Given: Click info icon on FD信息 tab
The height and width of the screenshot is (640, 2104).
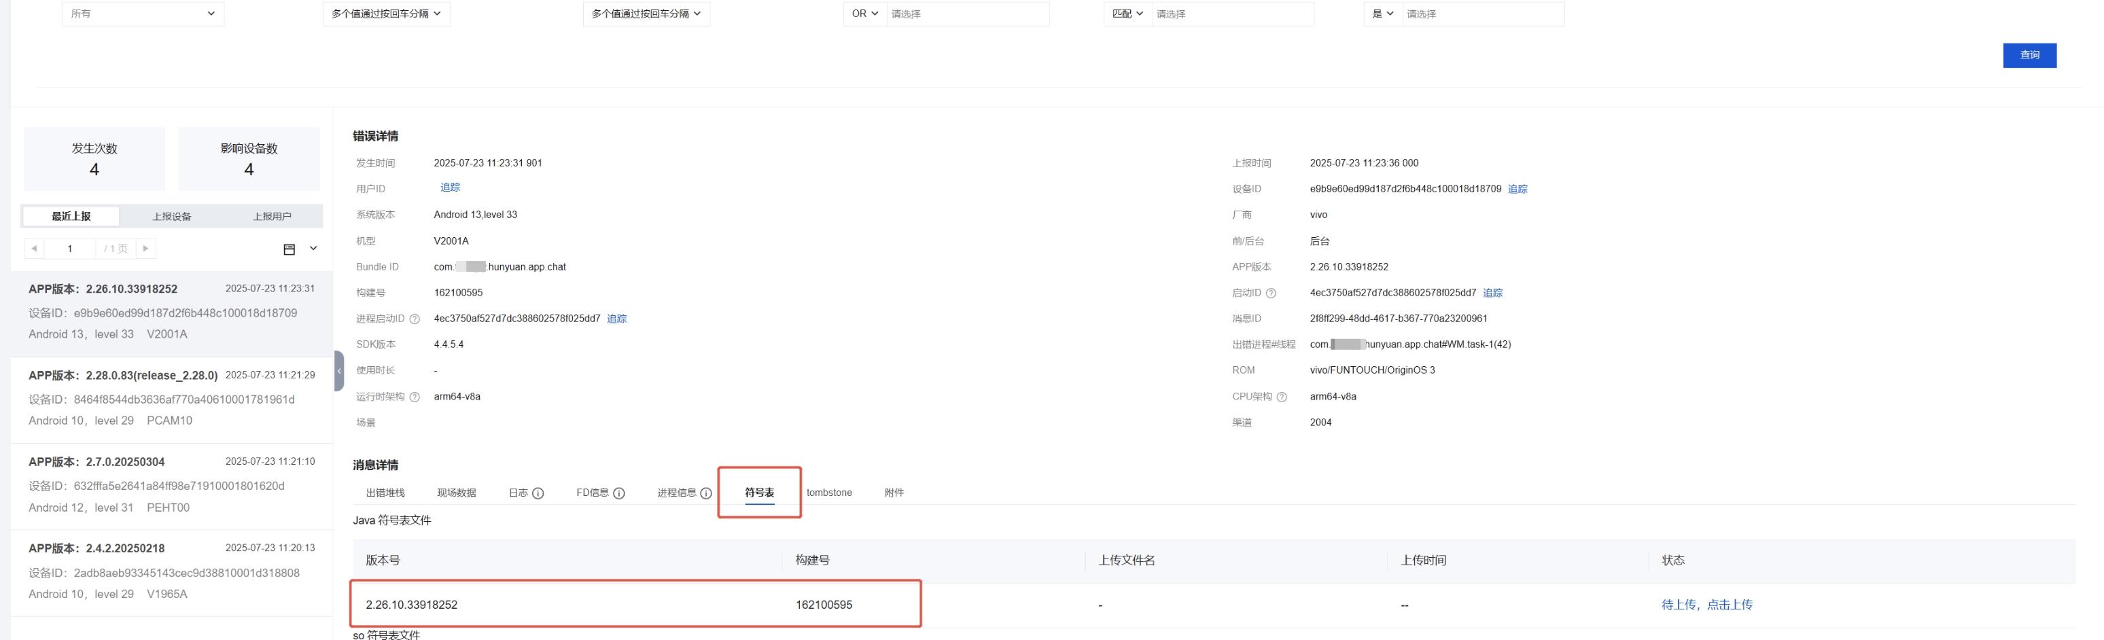Looking at the screenshot, I should tap(619, 493).
